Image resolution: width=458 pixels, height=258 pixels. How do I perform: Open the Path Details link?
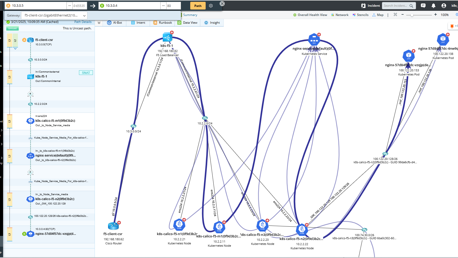(x=83, y=22)
